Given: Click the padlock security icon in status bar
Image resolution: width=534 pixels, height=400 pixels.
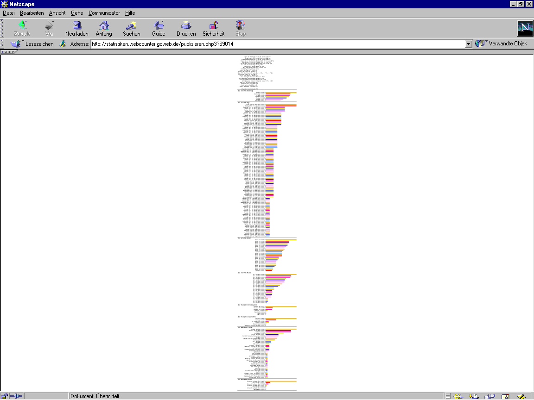Looking at the screenshot, I should pos(4,396).
